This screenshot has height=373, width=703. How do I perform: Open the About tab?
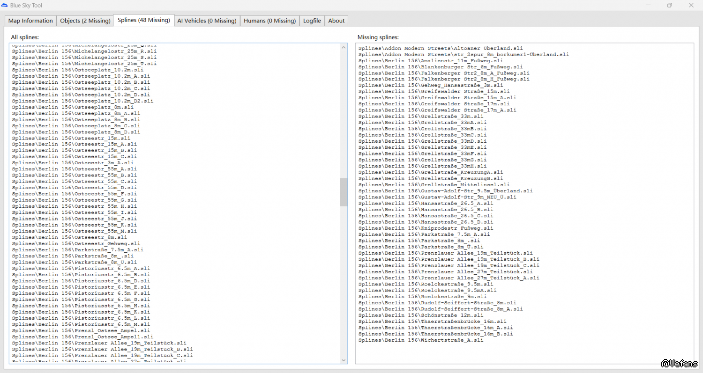[336, 21]
